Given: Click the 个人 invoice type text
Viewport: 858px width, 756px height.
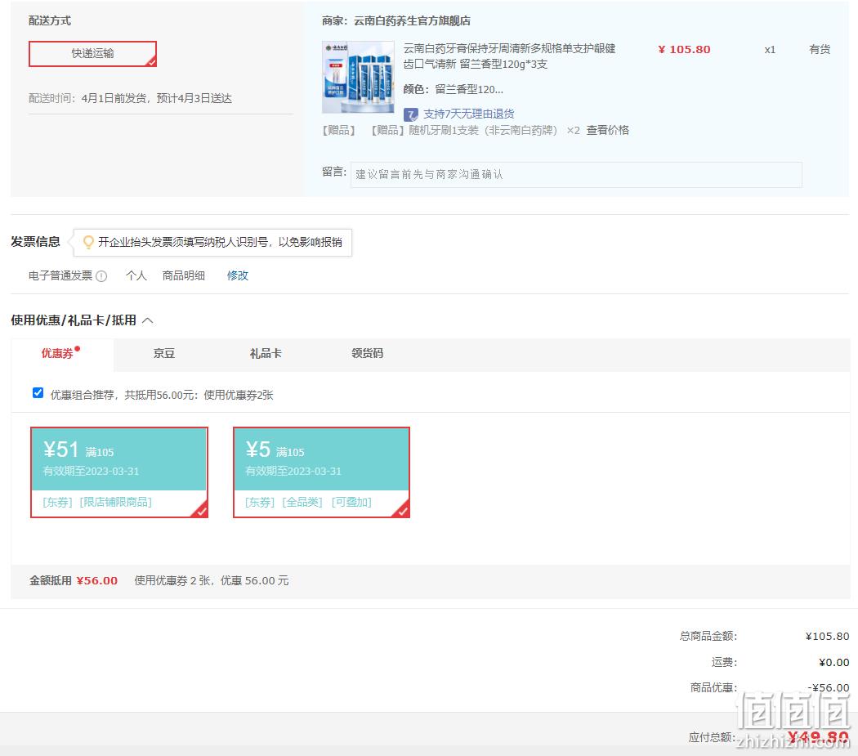Looking at the screenshot, I should tap(136, 275).
